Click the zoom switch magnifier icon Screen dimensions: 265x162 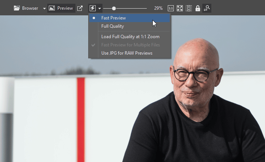[x=207, y=8]
